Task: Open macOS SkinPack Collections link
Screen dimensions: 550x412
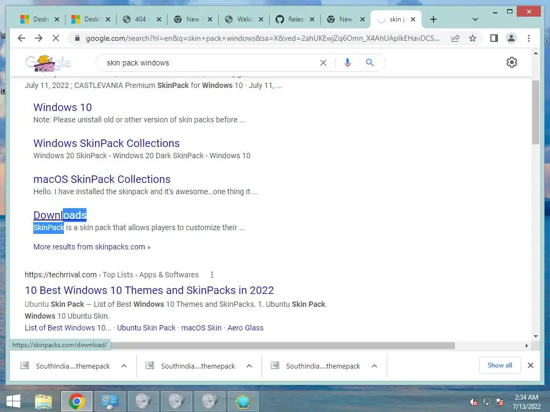Action: (102, 179)
